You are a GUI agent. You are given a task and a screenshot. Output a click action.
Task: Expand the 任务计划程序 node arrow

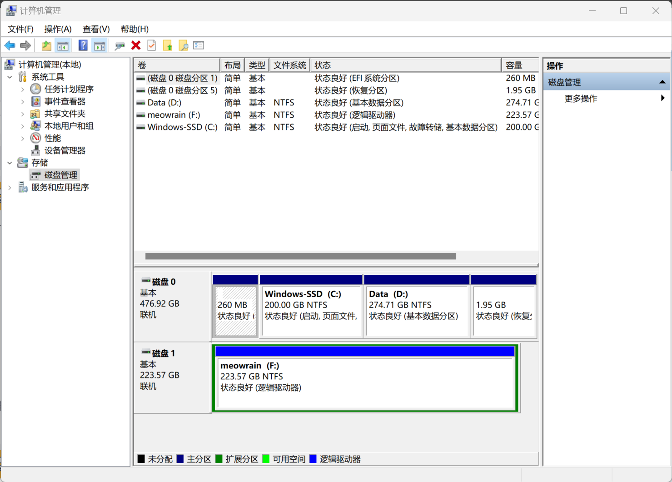click(x=23, y=89)
